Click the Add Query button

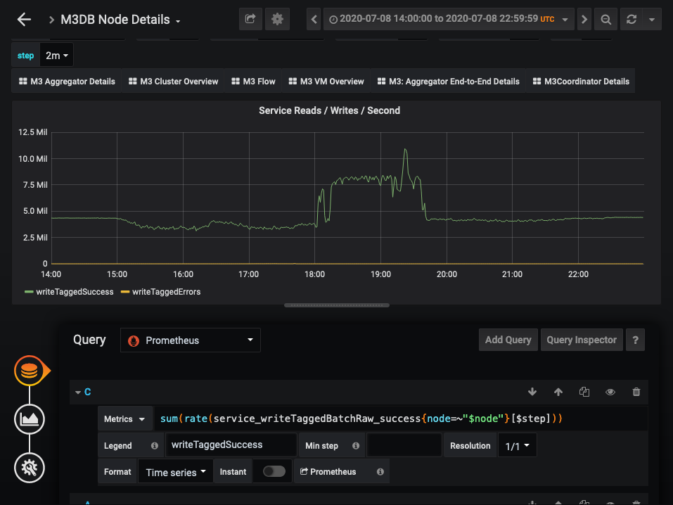point(508,340)
